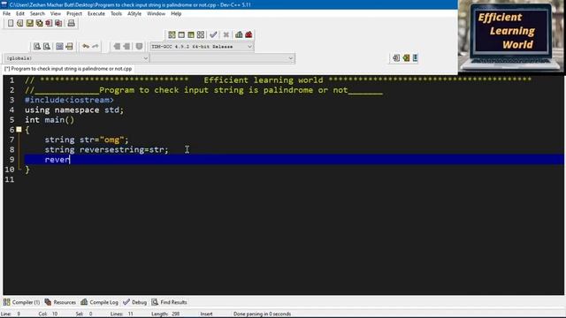Click the Save file toolbar icon
The width and height of the screenshot is (566, 318).
tap(29, 23)
